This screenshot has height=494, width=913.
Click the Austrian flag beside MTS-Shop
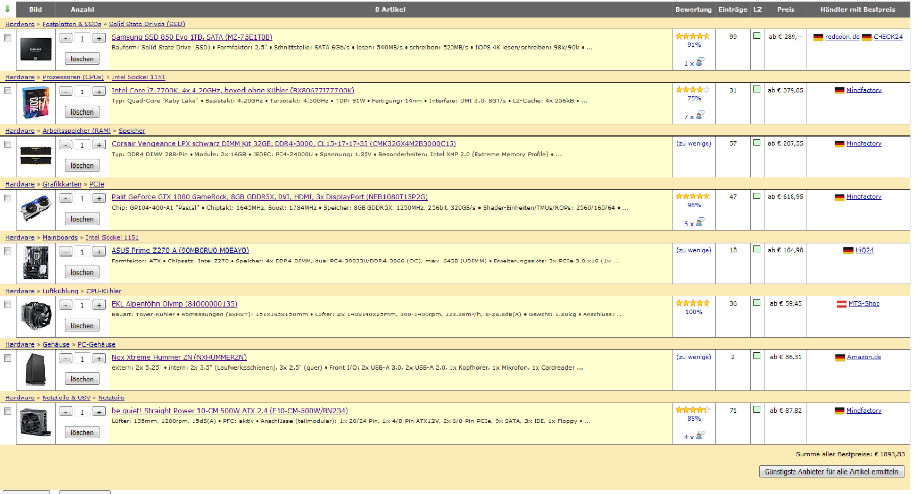(x=842, y=304)
